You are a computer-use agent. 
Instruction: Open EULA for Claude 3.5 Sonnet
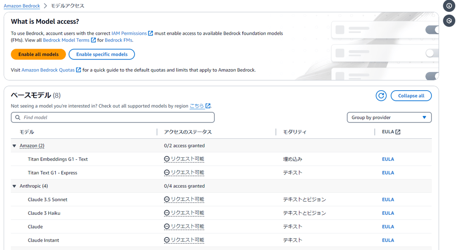(388, 200)
